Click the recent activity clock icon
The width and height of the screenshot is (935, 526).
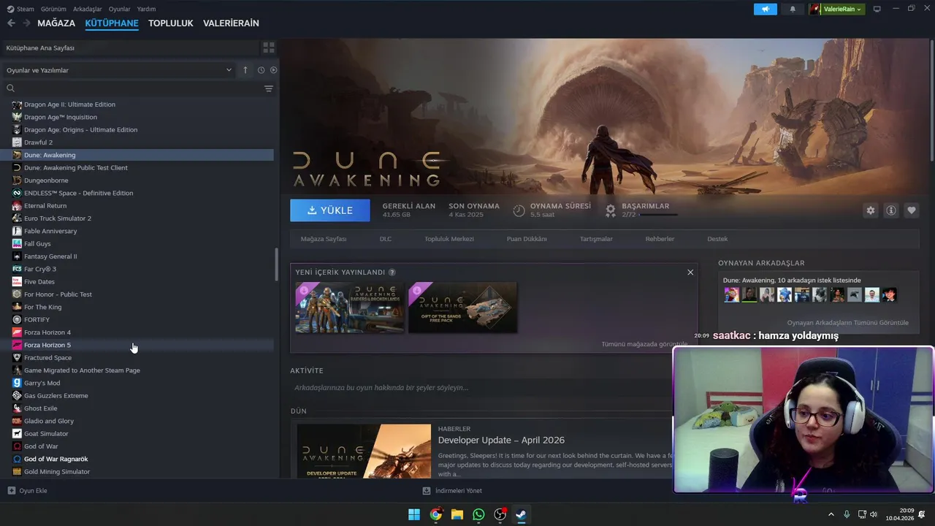pos(261,70)
